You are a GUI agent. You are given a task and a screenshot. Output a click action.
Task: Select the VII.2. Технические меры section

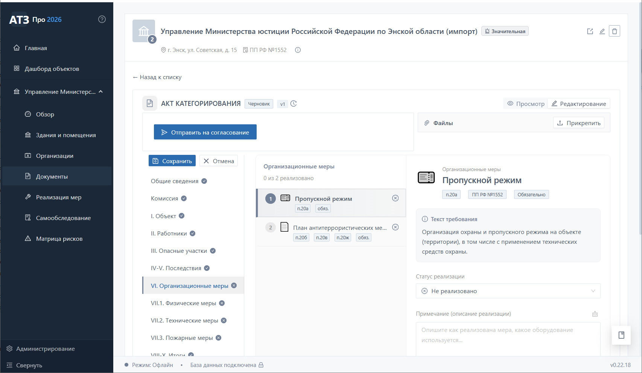(193, 320)
